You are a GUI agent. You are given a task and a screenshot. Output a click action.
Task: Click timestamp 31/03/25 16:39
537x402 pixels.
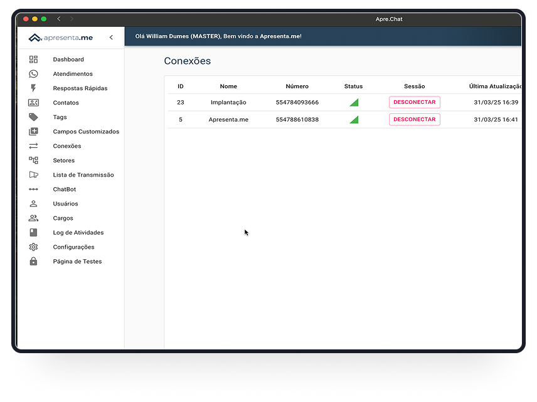tap(496, 102)
